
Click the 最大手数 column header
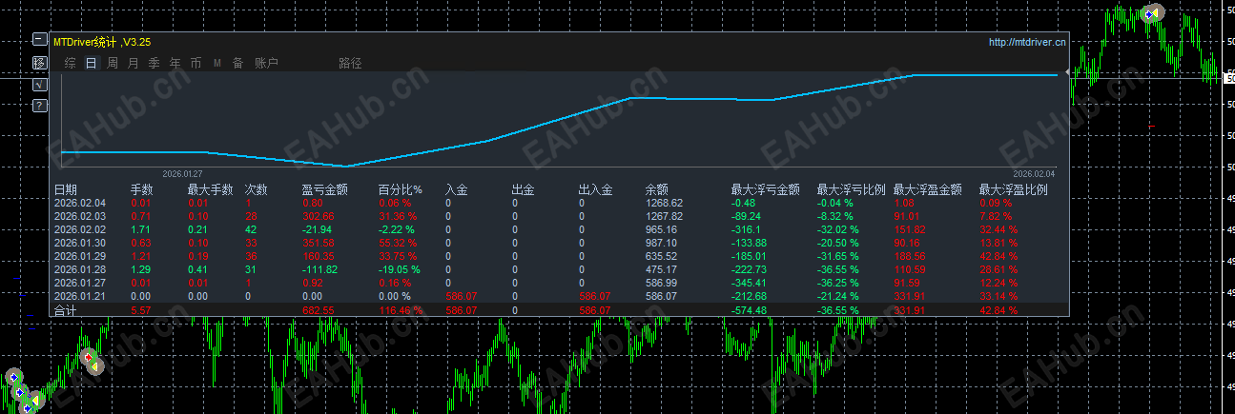(x=210, y=190)
